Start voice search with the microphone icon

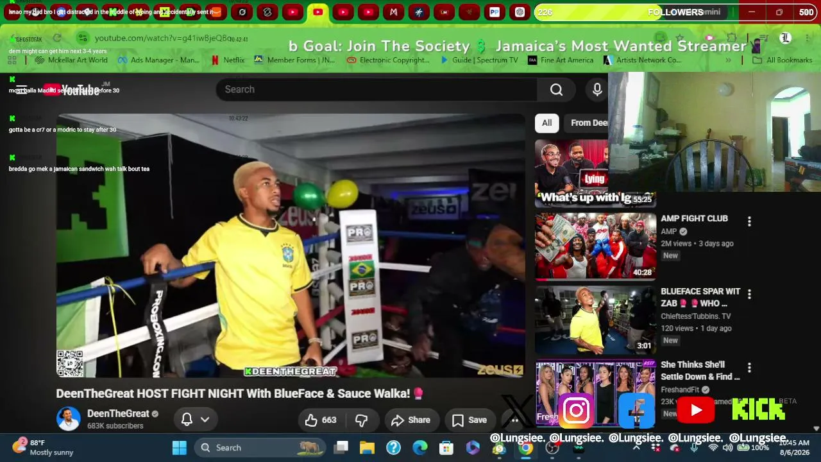[x=597, y=90]
